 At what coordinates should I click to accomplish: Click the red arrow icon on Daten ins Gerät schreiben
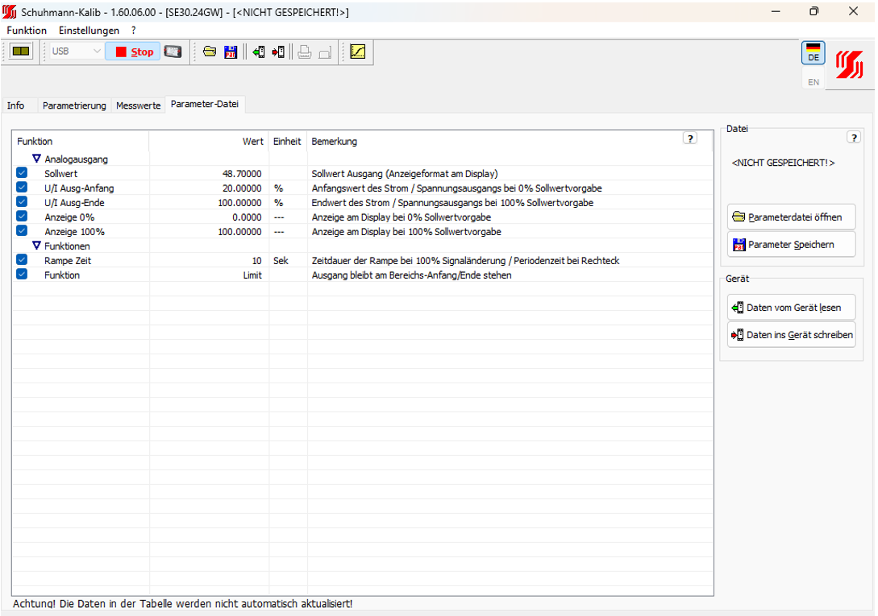[738, 335]
